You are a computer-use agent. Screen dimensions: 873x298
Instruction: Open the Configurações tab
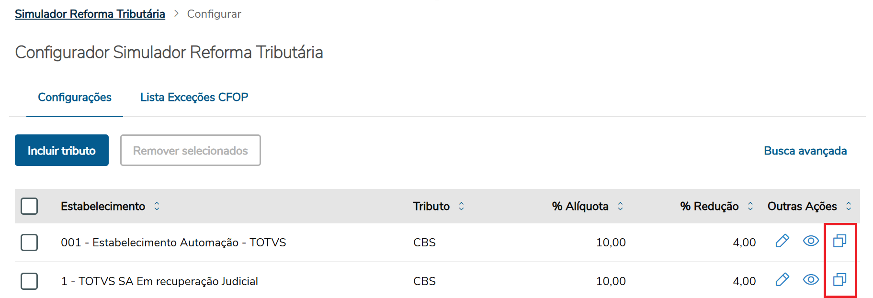pos(75,97)
